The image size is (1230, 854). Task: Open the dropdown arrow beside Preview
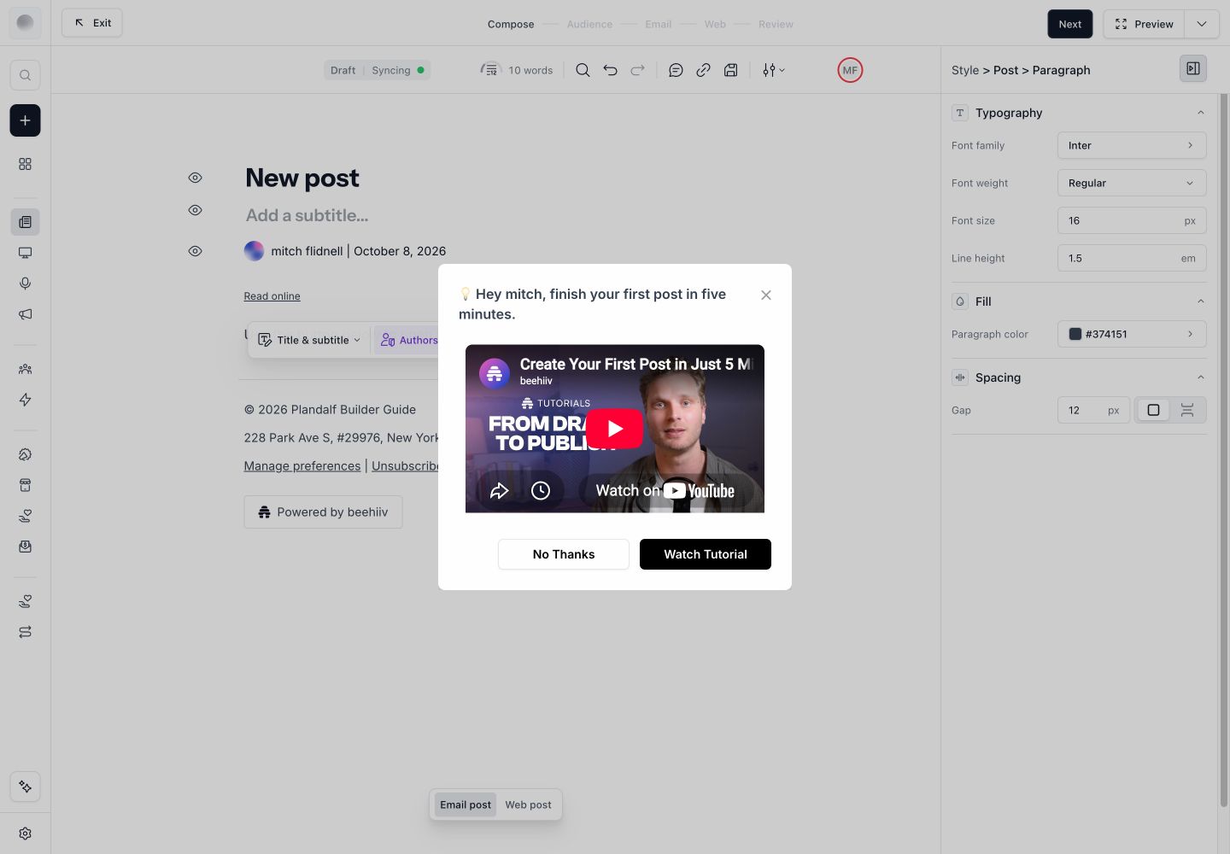(1202, 24)
